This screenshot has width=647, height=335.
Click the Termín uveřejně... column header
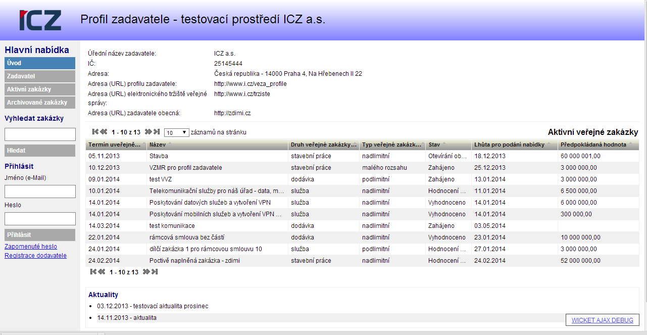[x=116, y=145]
